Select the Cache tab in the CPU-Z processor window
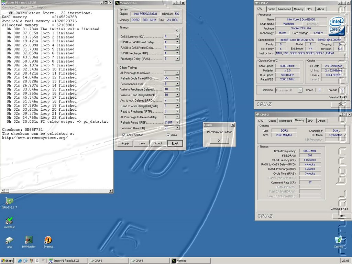Viewport: 352px width, 264px height. coord(271,9)
